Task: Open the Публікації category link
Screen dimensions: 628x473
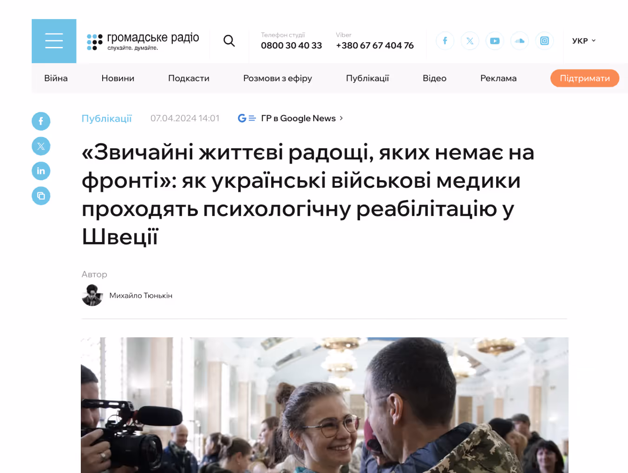Action: pos(107,118)
